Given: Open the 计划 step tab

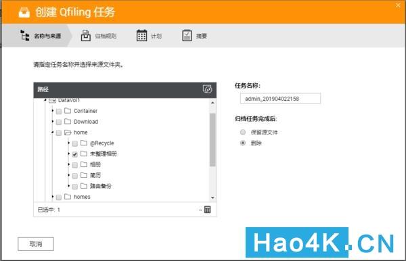Looking at the screenshot, I should [149, 36].
